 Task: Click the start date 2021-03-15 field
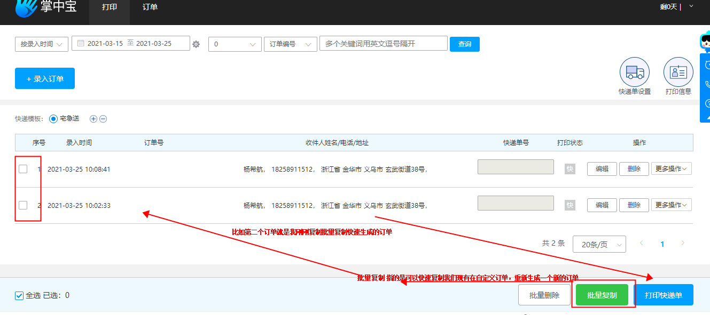click(105, 44)
